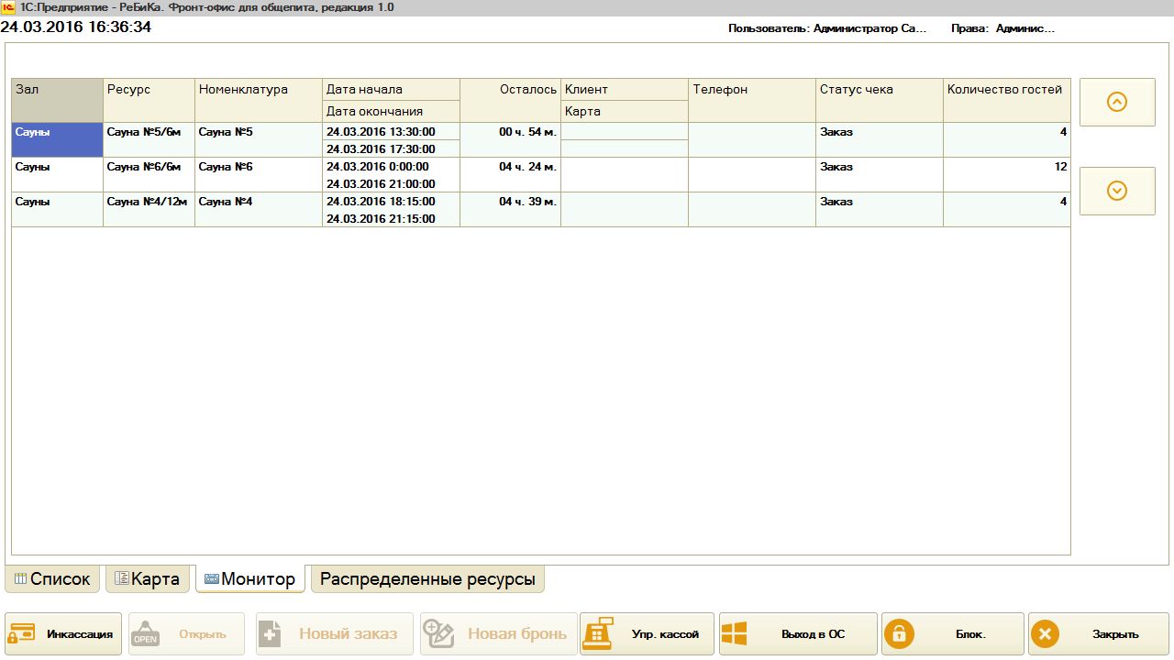Click the Номенклатура column header

coord(259,100)
